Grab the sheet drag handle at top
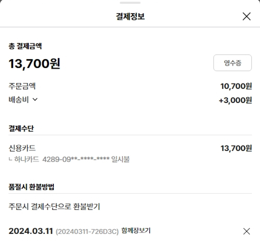The width and height of the screenshot is (260, 241). 130,3
